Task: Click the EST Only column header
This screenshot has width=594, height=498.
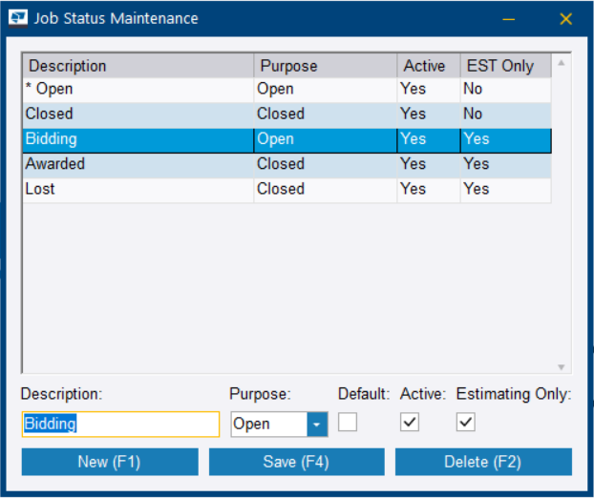Action: (504, 66)
